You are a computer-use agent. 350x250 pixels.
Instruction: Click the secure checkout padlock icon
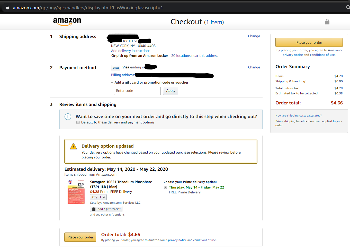327,22
